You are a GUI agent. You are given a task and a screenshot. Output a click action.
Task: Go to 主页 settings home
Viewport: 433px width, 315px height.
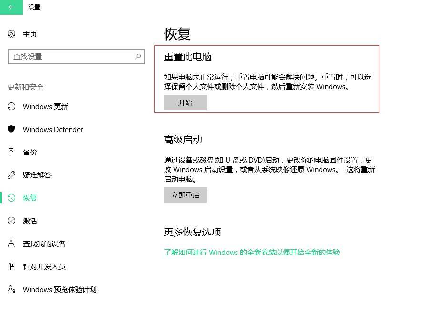coord(30,34)
